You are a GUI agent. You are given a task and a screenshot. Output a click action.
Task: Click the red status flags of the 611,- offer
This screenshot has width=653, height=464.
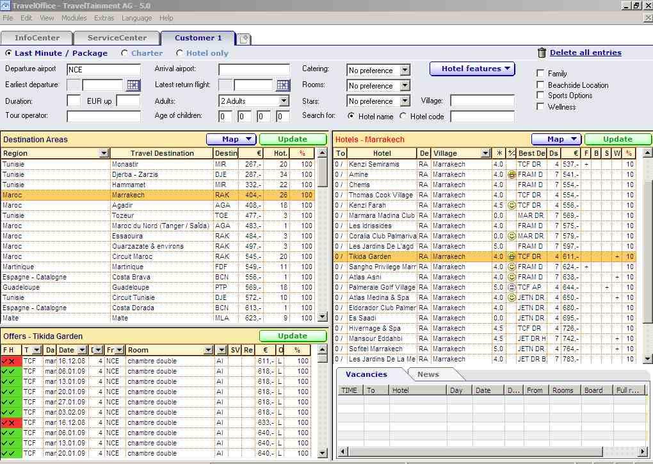12,361
